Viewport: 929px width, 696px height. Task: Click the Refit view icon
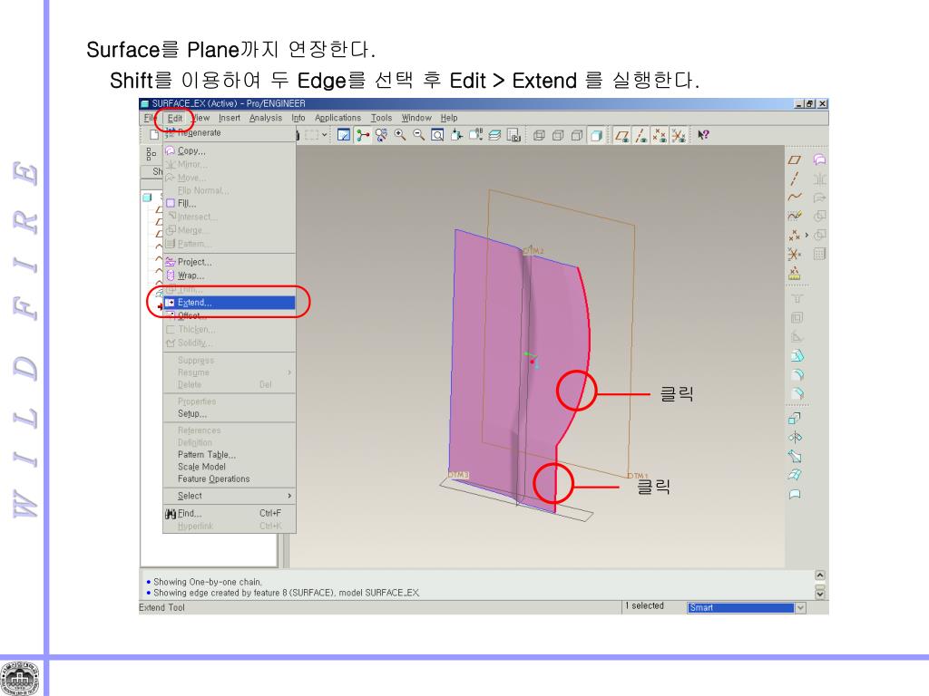[x=437, y=135]
